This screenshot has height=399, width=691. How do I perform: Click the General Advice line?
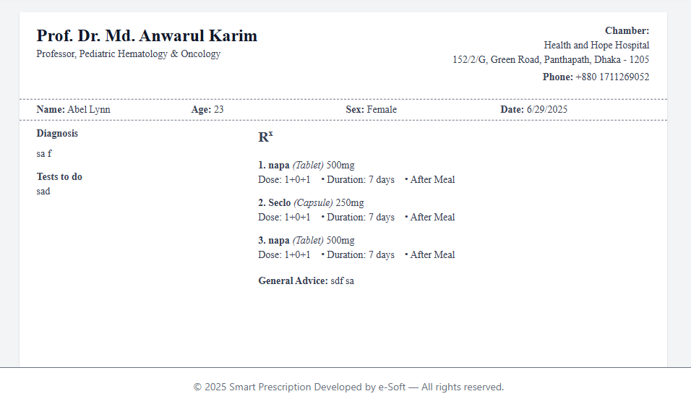[306, 281]
